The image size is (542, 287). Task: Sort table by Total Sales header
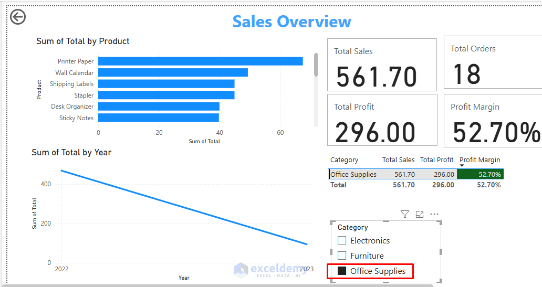(398, 160)
